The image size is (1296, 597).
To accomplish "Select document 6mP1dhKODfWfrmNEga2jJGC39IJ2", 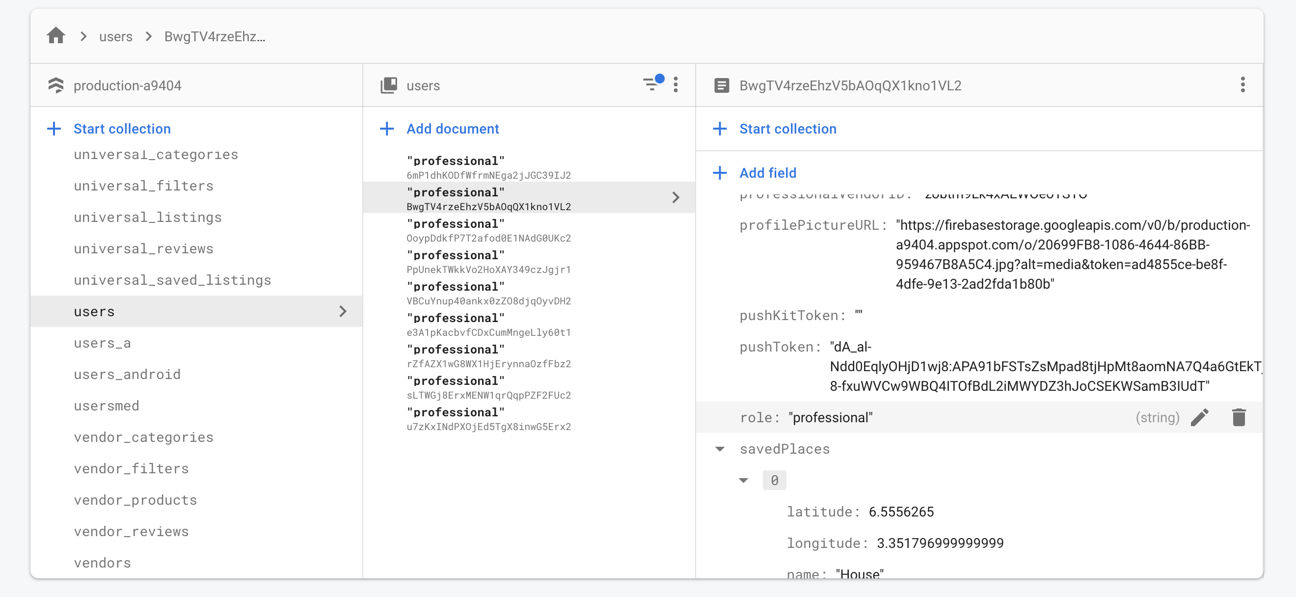I will coord(488,167).
